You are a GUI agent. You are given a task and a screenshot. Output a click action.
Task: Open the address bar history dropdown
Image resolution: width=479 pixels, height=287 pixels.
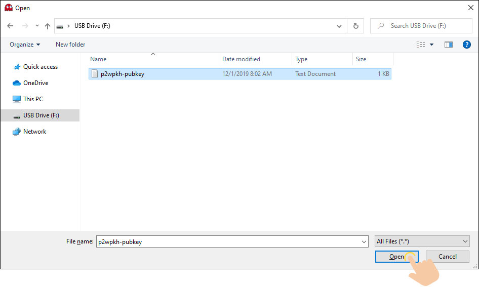pos(339,26)
